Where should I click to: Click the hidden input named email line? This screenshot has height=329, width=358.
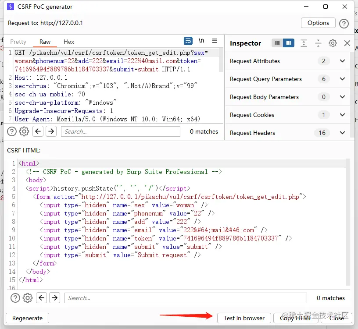coord(153,230)
